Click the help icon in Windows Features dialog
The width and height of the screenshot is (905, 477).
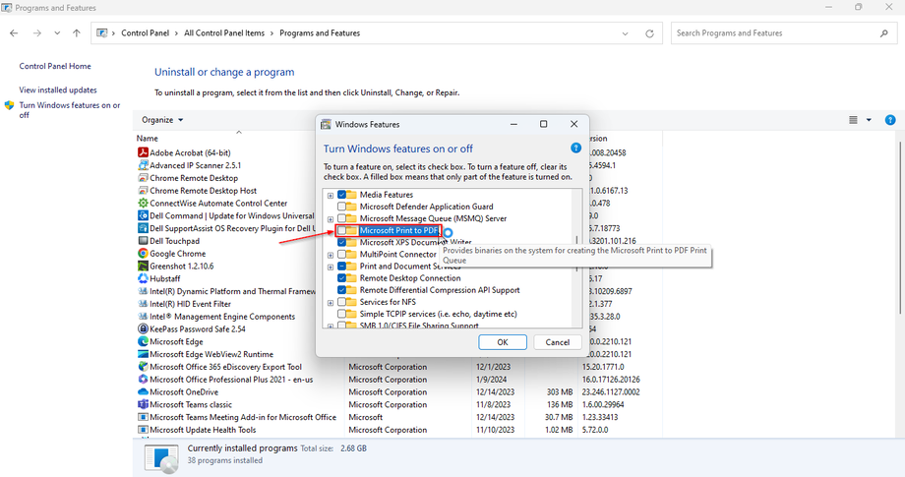(580, 149)
